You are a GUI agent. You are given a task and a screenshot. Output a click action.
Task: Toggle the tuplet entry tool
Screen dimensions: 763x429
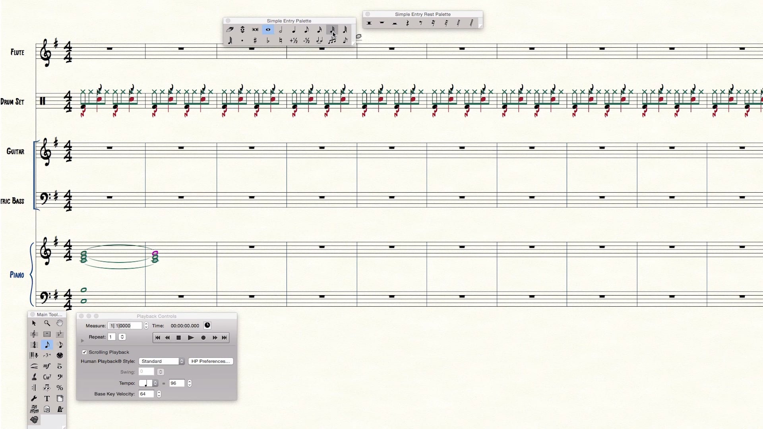[x=332, y=41]
